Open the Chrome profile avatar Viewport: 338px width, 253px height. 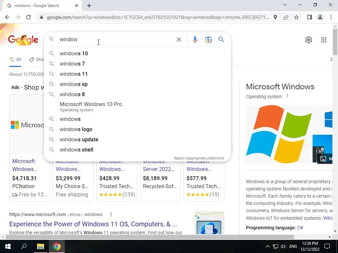320,17
